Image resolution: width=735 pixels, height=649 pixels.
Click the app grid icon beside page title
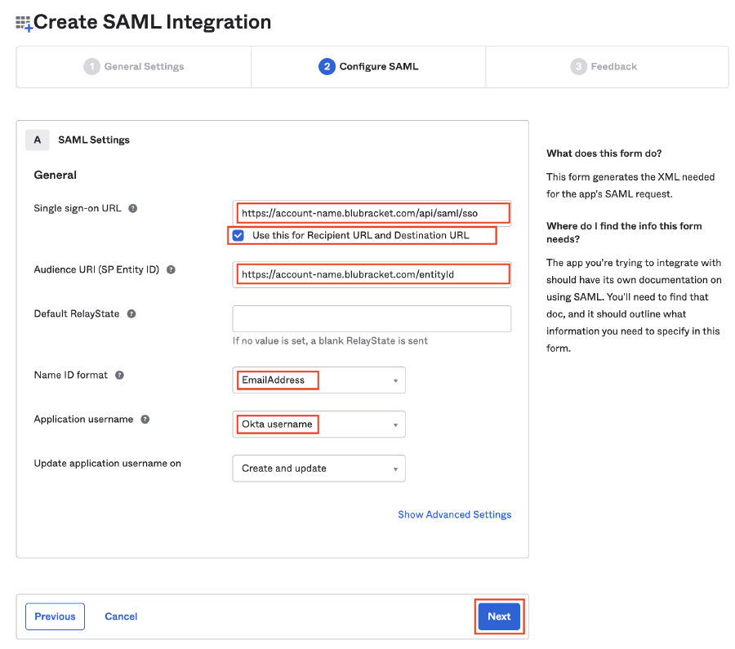coord(24,23)
